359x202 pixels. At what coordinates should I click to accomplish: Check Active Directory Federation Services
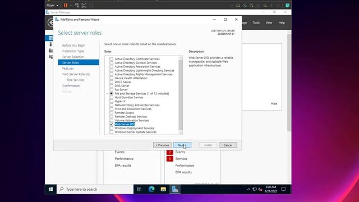(x=111, y=67)
